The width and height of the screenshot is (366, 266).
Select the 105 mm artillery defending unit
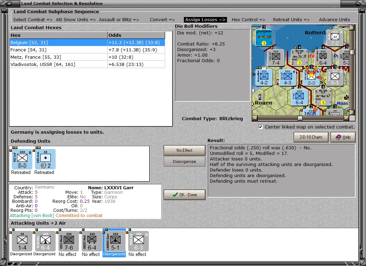pos(45,159)
